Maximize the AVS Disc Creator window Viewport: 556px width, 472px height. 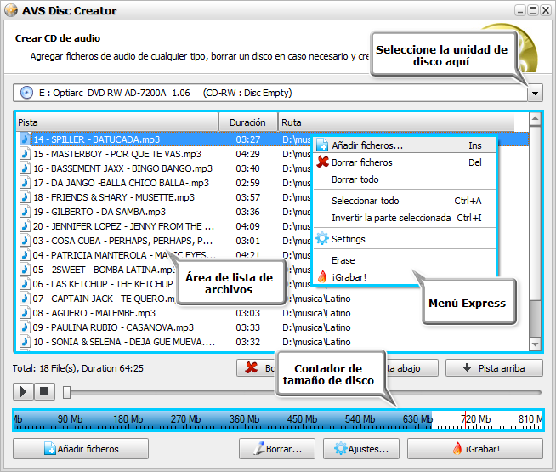click(532, 10)
